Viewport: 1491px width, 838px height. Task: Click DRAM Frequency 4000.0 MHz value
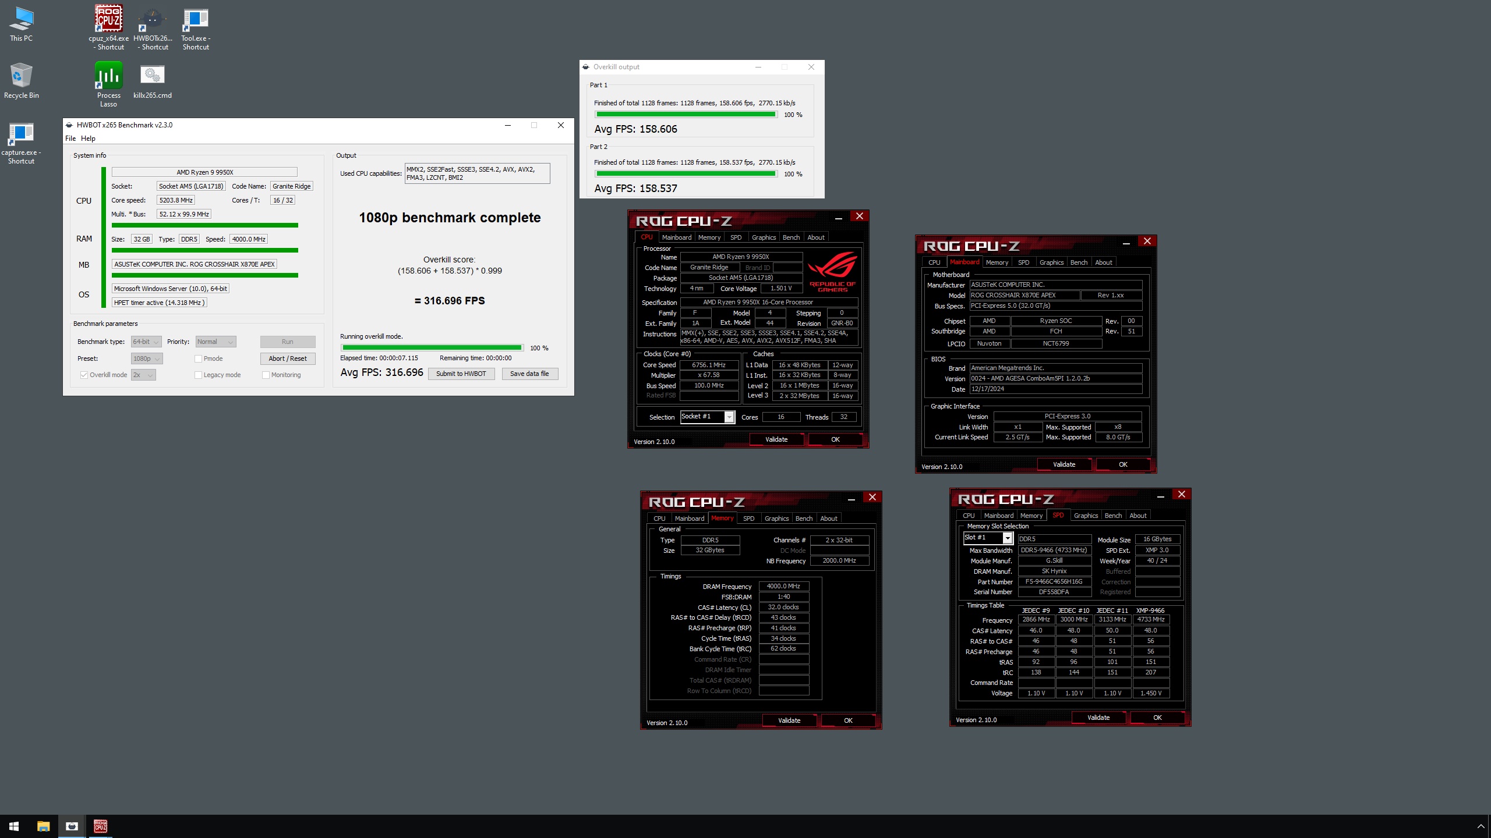[783, 587]
